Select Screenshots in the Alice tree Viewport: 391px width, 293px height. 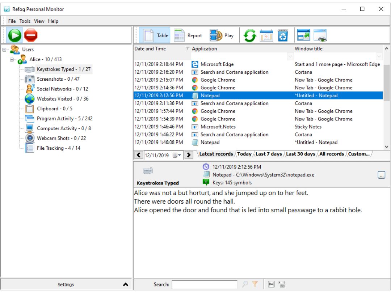tap(58, 79)
